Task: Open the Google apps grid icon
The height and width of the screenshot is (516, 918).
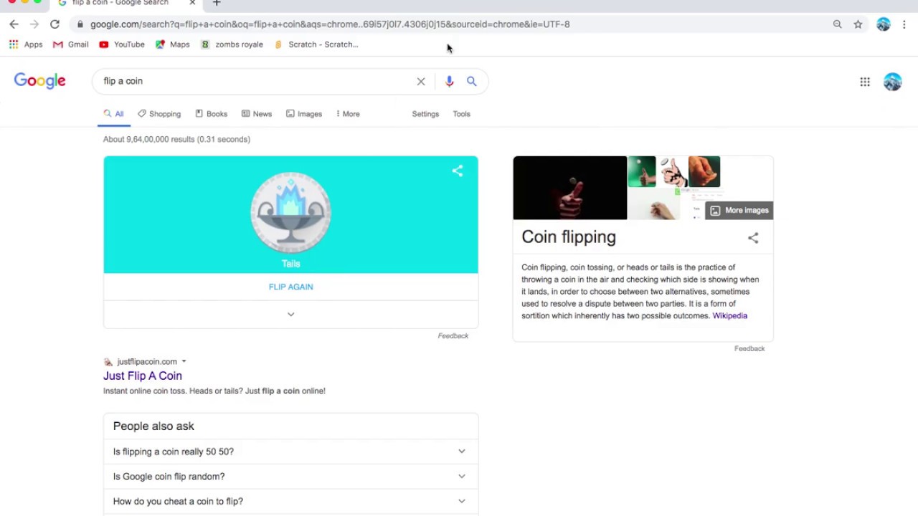Action: [865, 82]
